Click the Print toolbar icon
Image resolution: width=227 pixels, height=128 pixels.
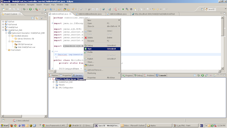[x=18, y=9]
